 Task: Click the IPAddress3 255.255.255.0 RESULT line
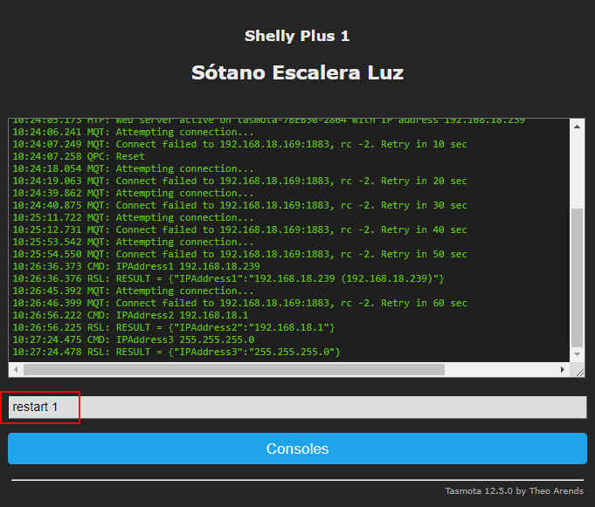tap(176, 352)
